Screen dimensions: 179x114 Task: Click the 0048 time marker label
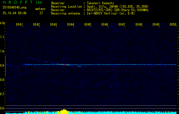pos(139,25)
